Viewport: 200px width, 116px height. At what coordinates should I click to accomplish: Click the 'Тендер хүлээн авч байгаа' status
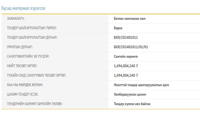coord(132,104)
